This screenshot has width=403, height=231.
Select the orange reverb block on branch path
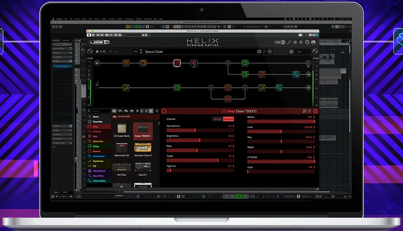[262, 74]
